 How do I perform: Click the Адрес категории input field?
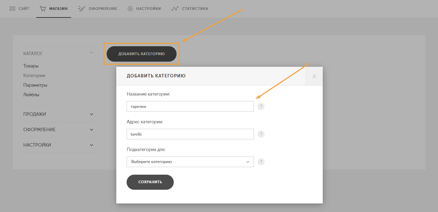coord(190,134)
